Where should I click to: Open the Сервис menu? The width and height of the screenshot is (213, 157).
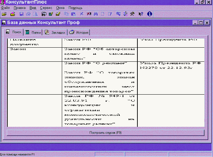tap(45, 7)
